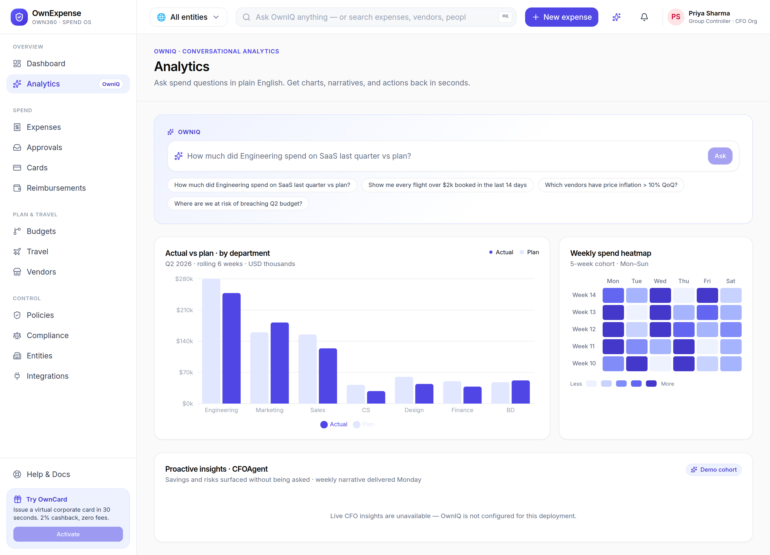
Task: Click the OwnExpense shield logo
Action: point(19,17)
